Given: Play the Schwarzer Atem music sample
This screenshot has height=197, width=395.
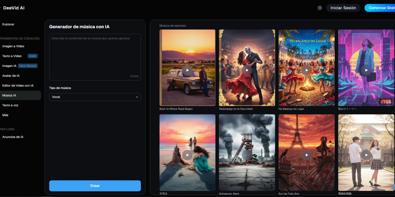Looking at the screenshot, I should [x=247, y=155].
